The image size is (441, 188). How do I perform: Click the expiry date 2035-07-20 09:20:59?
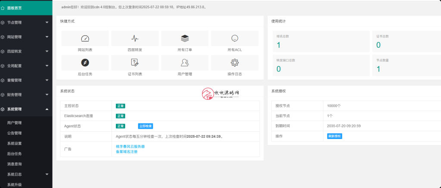(x=344, y=126)
